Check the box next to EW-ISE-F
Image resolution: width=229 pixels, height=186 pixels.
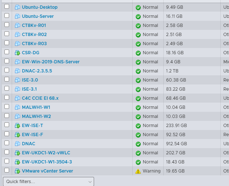(7, 134)
